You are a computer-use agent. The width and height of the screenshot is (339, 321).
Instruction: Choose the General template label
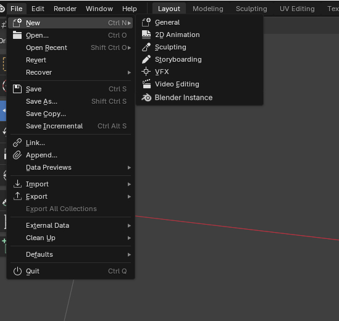pos(167,22)
